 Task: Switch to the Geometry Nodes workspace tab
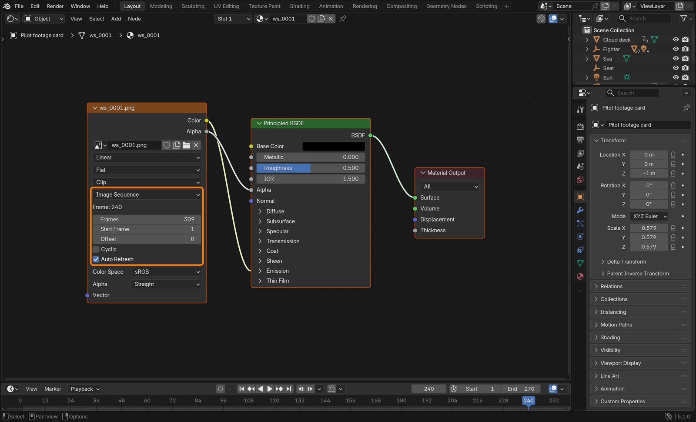(x=446, y=6)
